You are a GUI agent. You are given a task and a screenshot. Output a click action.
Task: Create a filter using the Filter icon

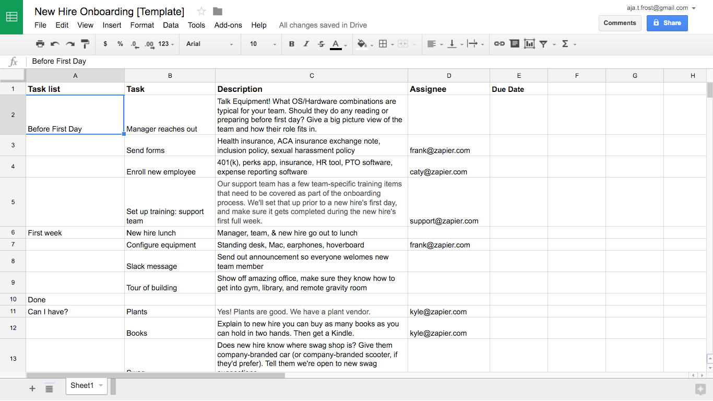pos(543,44)
